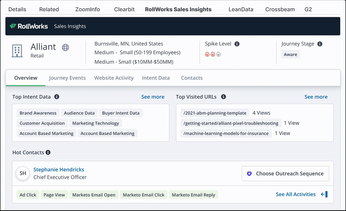The image size is (346, 211).
Task: Click the greyed-out third flame icon
Action: [x=218, y=54]
